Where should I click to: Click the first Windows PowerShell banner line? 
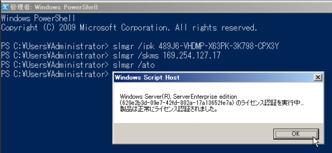pos(38,19)
